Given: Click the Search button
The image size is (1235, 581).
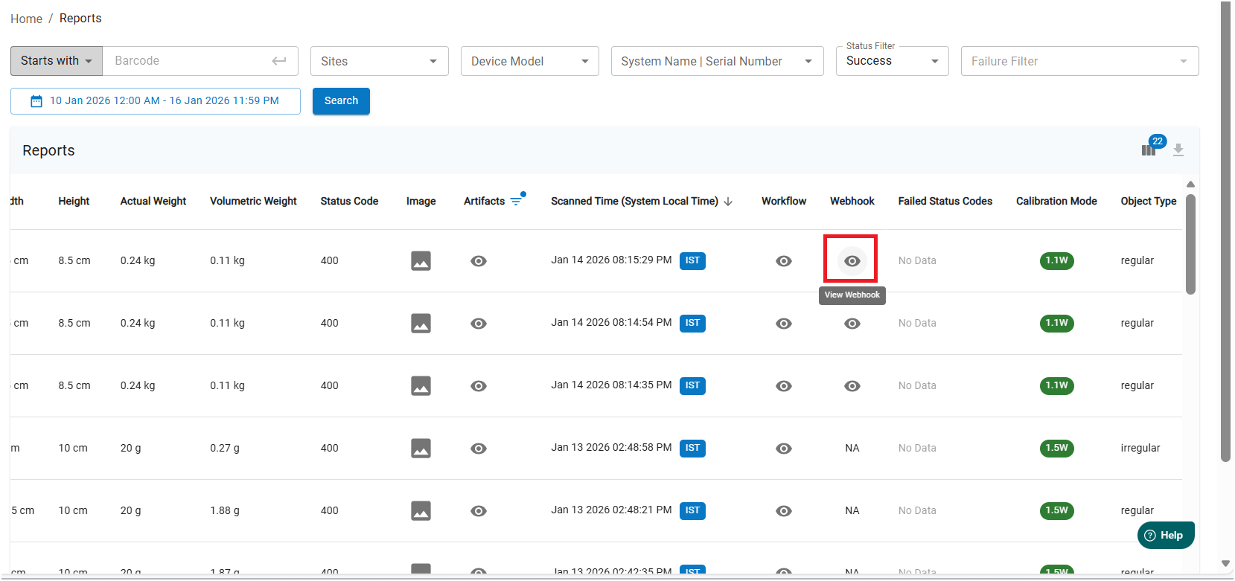Looking at the screenshot, I should (341, 101).
